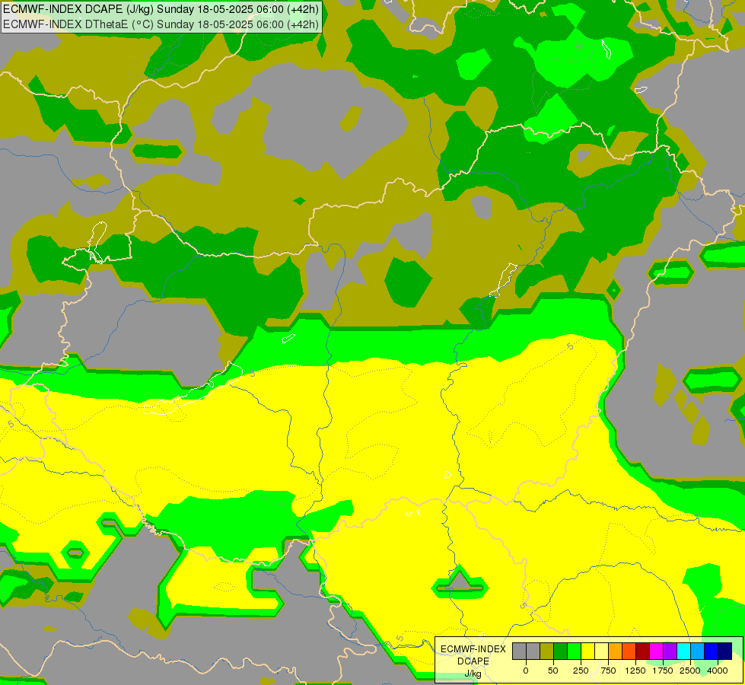The image size is (745, 685).
Task: Click the legend value 750
Action: pos(608,671)
